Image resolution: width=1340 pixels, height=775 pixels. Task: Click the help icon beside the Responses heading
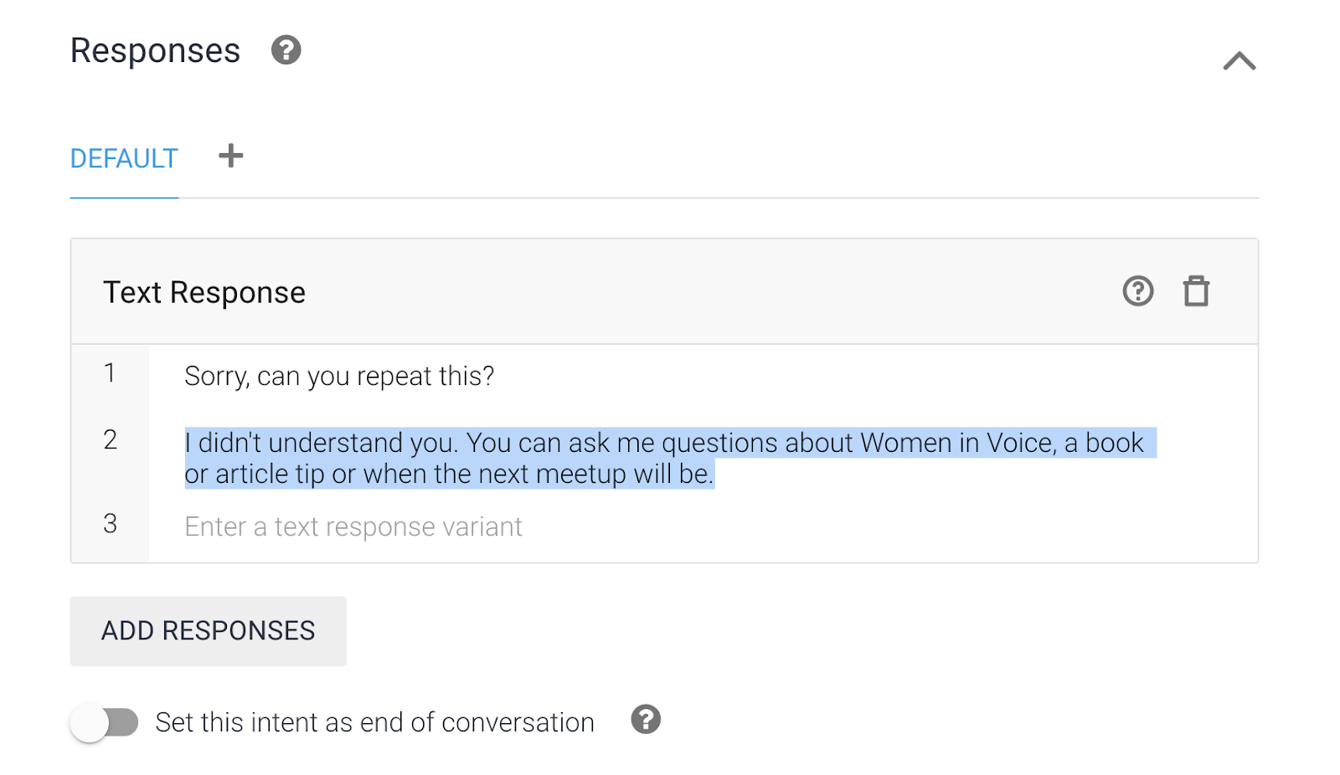(286, 50)
